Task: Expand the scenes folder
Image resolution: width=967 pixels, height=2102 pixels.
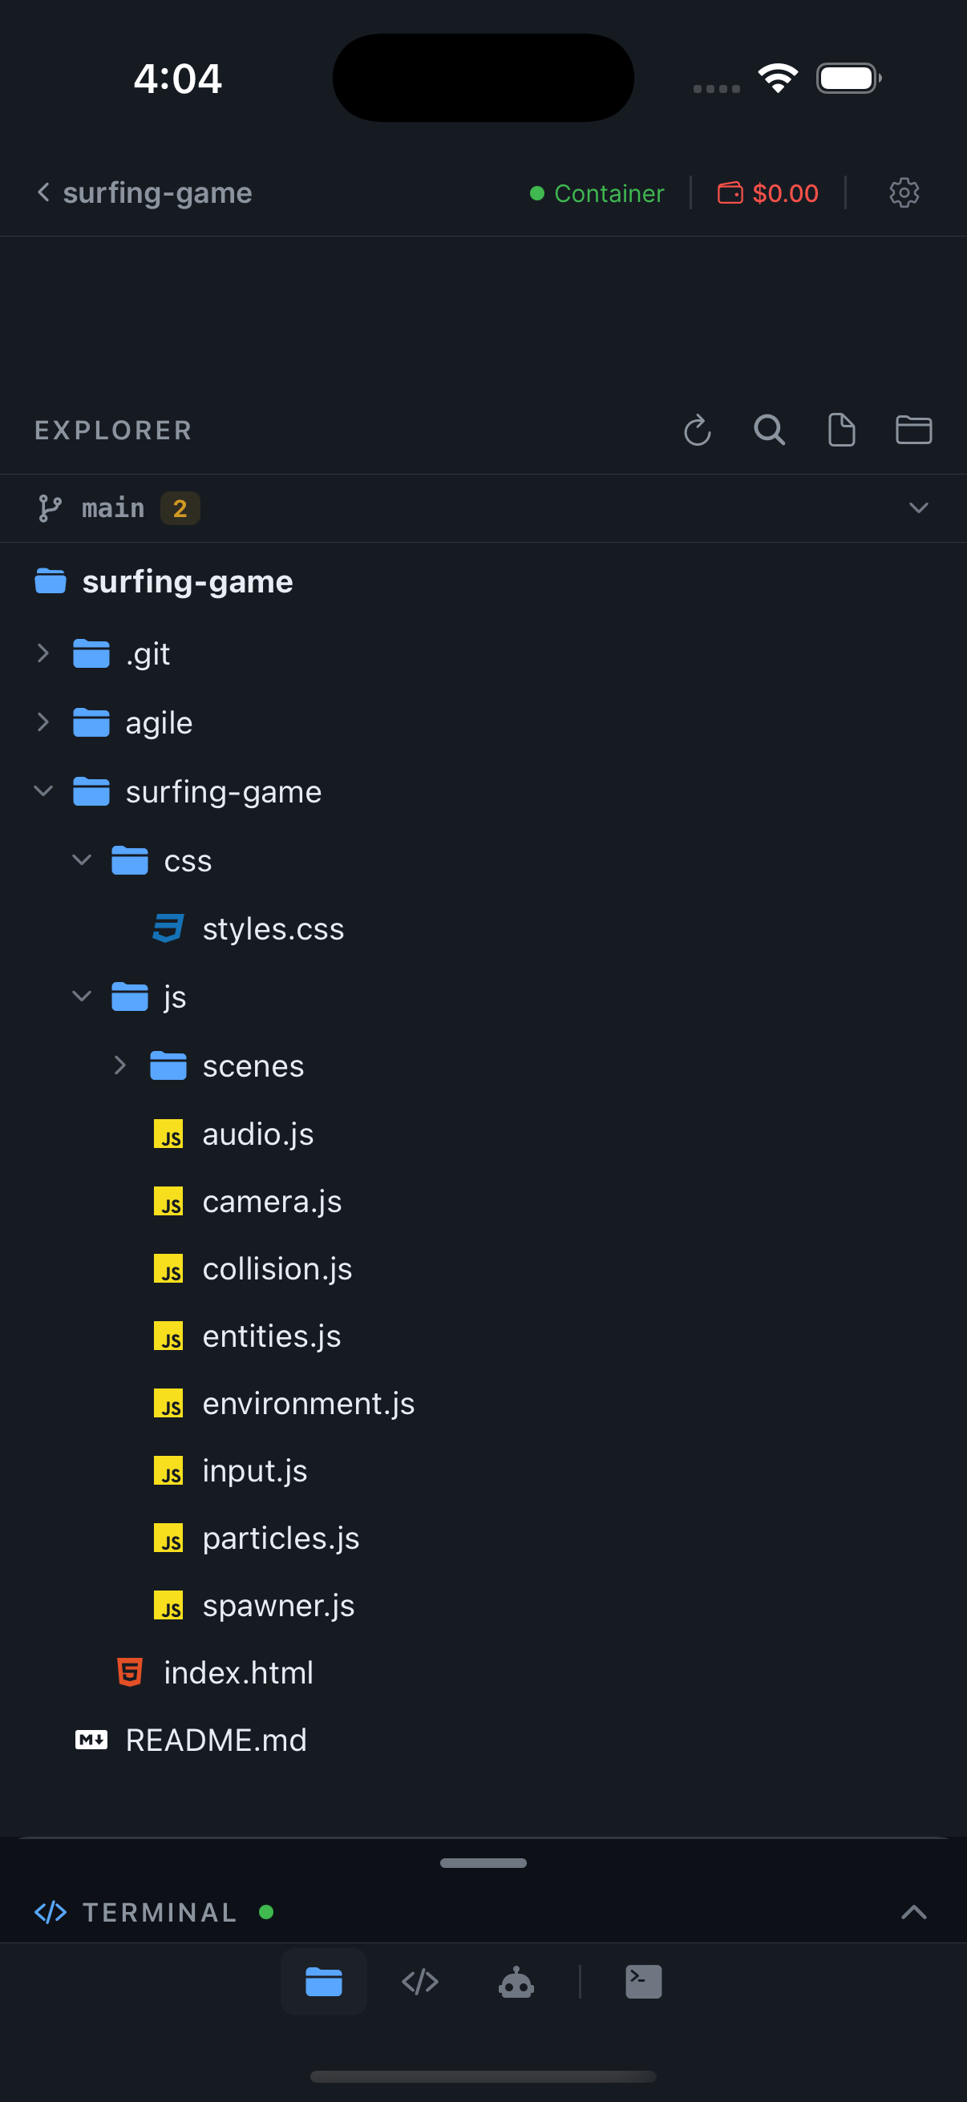Action: pyautogui.click(x=120, y=1065)
